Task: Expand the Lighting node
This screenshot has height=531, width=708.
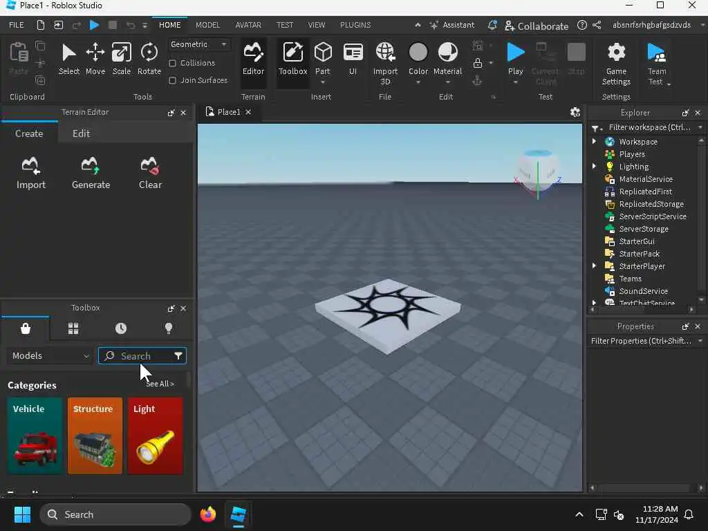Action: [x=594, y=167]
